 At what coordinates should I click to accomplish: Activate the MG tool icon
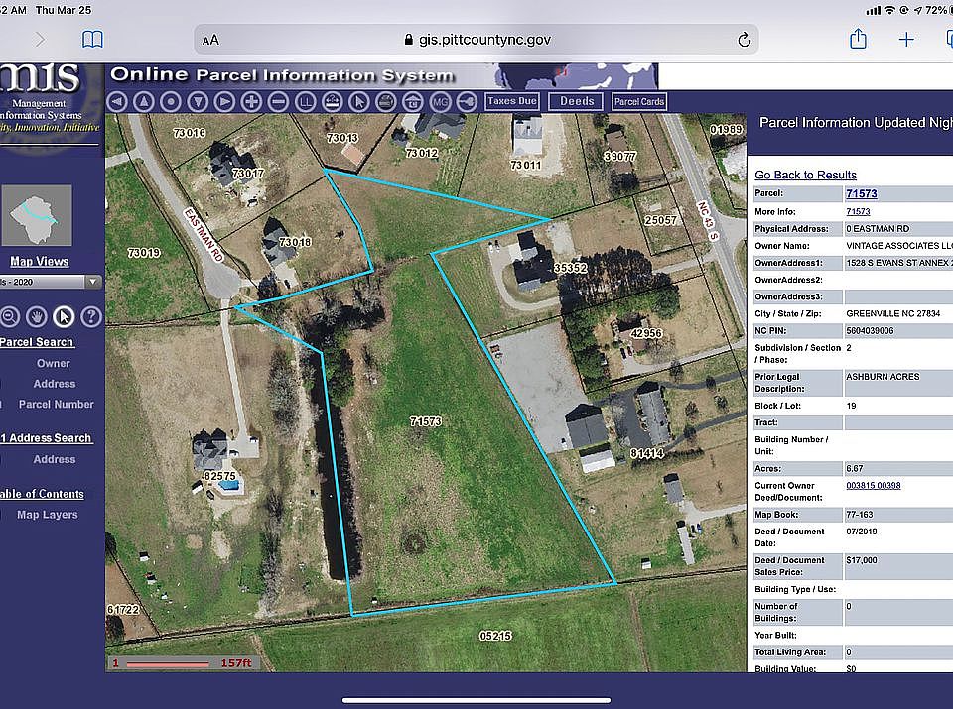[x=440, y=102]
